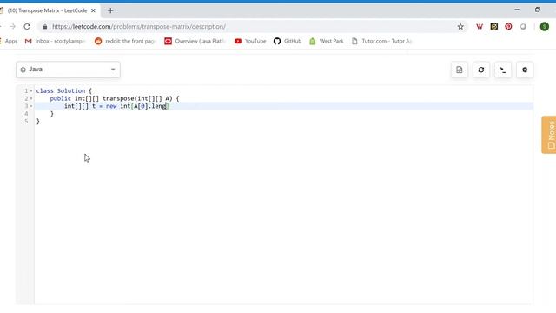Open the reddit front page bookmark
The width and height of the screenshot is (556, 313).
pos(125,41)
